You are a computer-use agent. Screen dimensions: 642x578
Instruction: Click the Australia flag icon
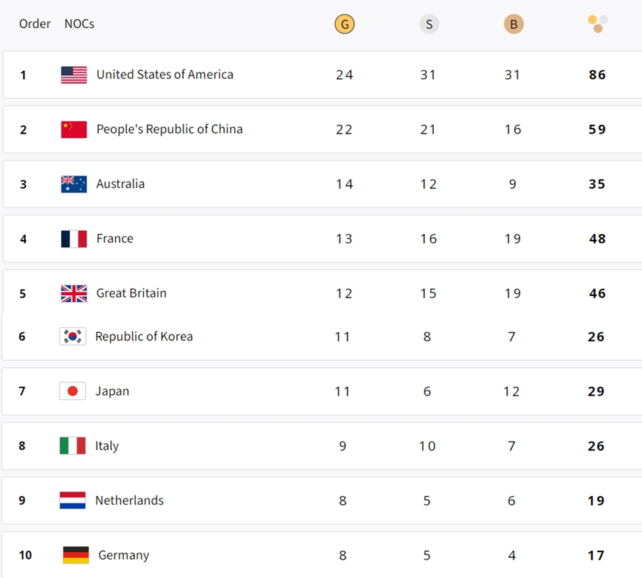point(74,184)
